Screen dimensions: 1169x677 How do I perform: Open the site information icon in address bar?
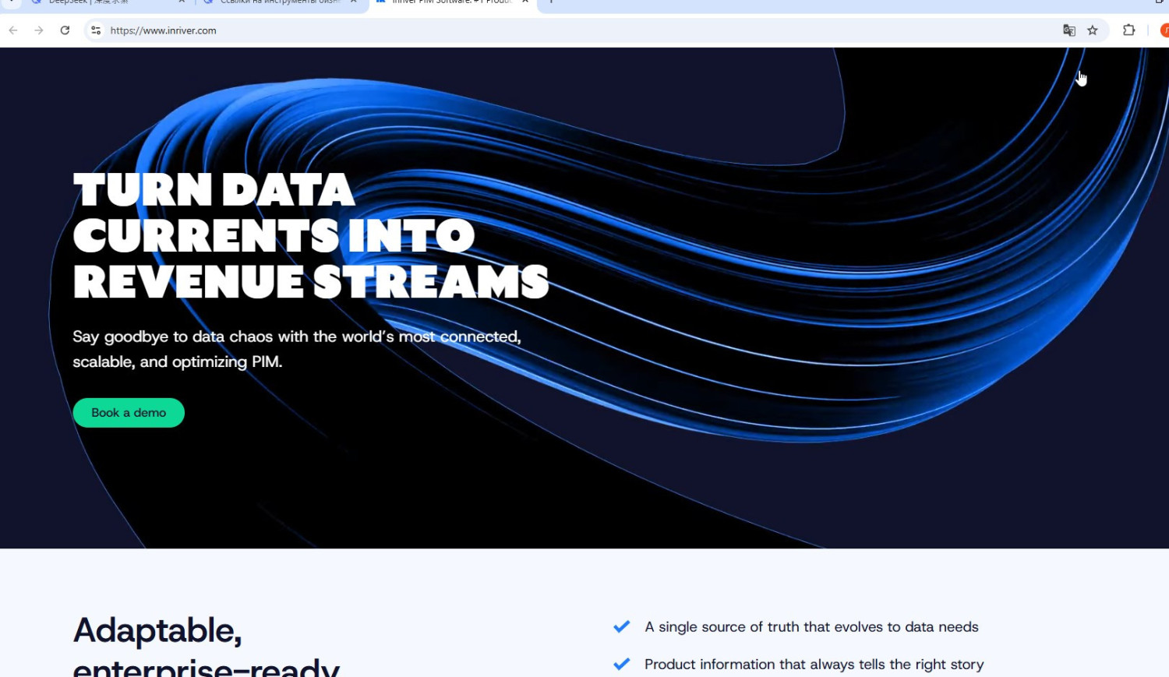96,30
